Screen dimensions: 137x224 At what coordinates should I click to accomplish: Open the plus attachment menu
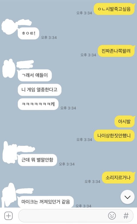[9, 216]
